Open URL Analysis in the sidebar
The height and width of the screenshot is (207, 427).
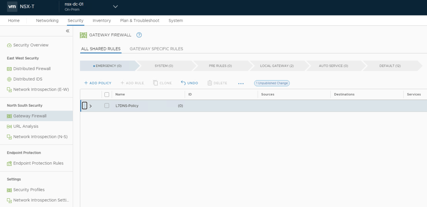(x=25, y=126)
